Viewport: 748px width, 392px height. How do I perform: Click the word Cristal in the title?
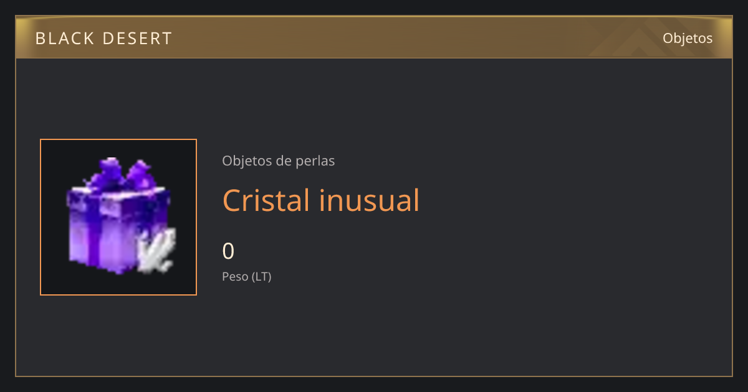pos(266,200)
